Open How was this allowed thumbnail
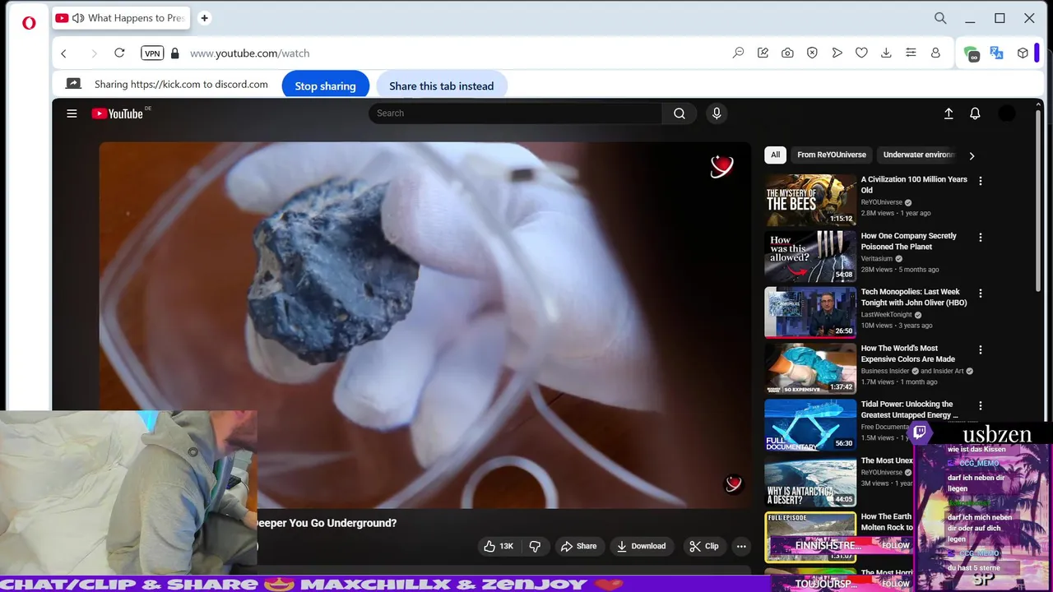1053x592 pixels. [810, 256]
